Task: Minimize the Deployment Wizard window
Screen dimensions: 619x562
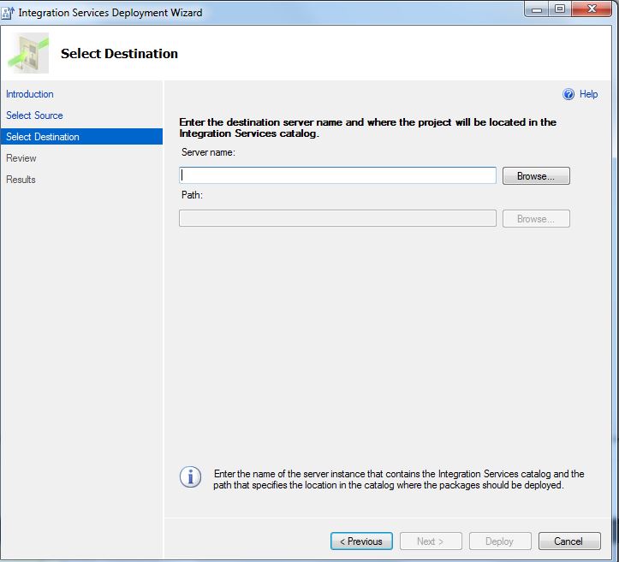Action: pos(537,9)
